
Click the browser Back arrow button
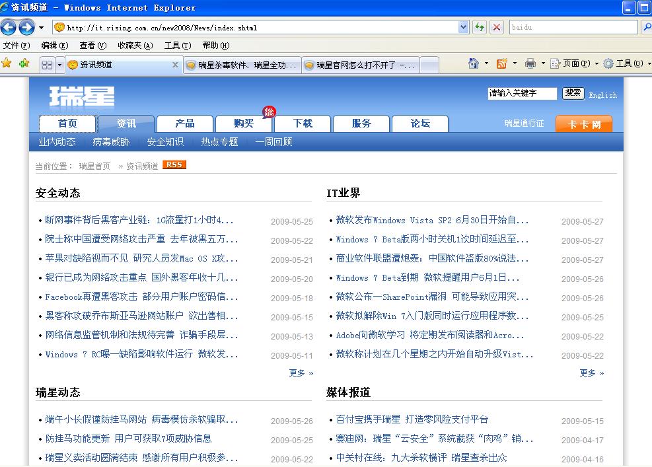click(x=9, y=27)
